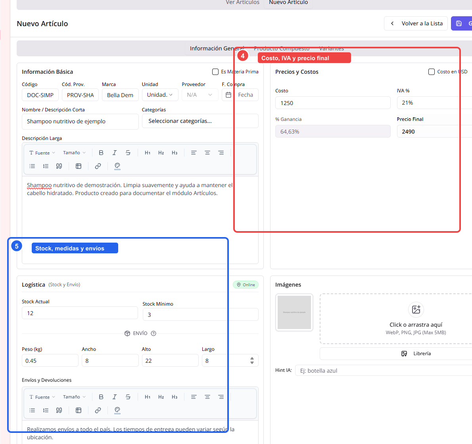Viewport: 472px width, 444px height.
Task: Insert a table in Descripción Larga editor
Action: (x=79, y=166)
